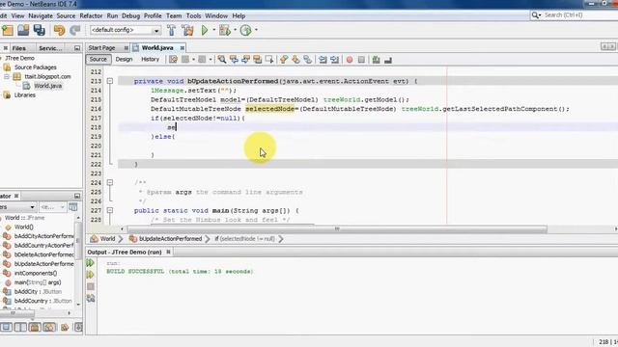Open the Debug menu
This screenshot has height=347, width=618.
pyautogui.click(x=131, y=15)
